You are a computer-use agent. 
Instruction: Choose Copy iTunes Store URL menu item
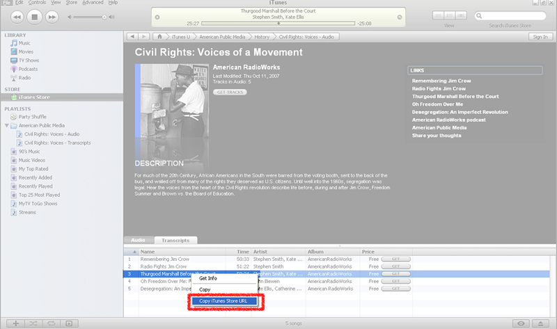[224, 301]
